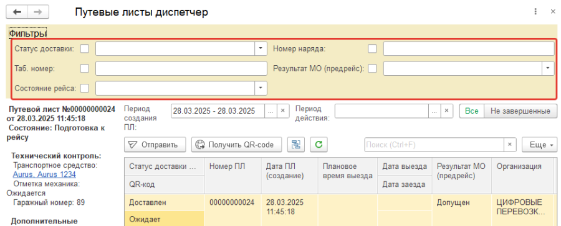Select the 28.03.2025 11:45:18 date cell

pyautogui.click(x=289, y=210)
